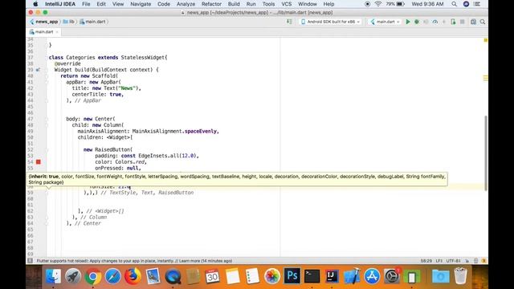This screenshot has width=514, height=289.
Task: Click the stop process square icon
Action: (x=463, y=22)
